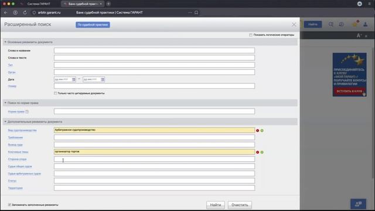Focus the Слова в тексте input field

pyautogui.click(x=154, y=57)
